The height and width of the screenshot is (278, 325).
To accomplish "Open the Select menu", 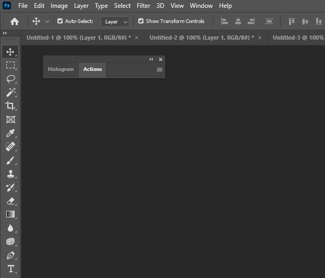I will [x=122, y=6].
